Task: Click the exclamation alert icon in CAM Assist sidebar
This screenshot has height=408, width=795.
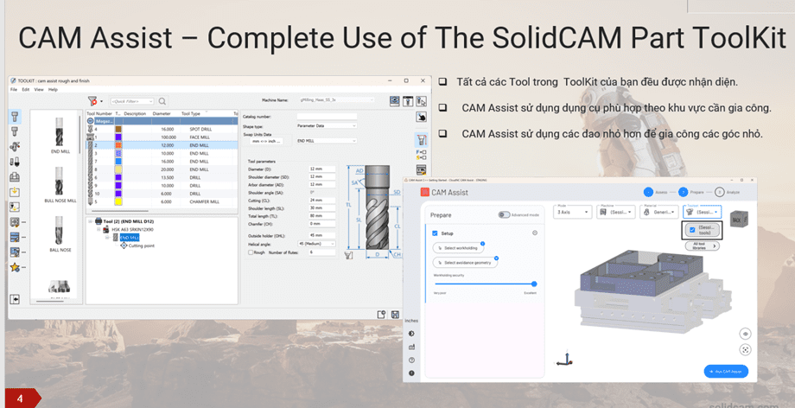Action: 411,373
